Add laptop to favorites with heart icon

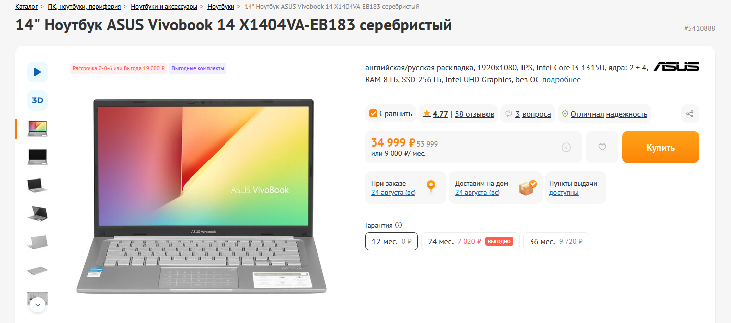pos(602,147)
